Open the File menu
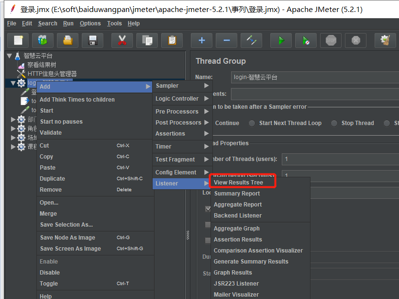Image resolution: width=399 pixels, height=299 pixels. click(x=11, y=23)
